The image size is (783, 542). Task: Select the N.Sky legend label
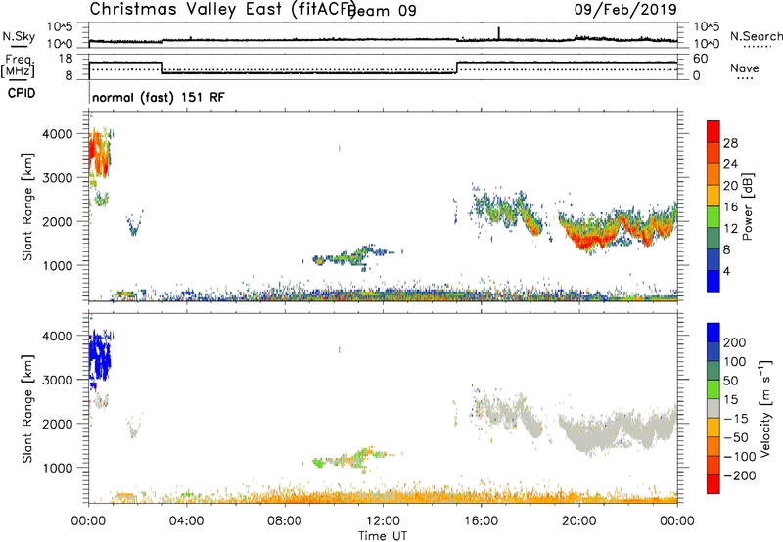(19, 36)
